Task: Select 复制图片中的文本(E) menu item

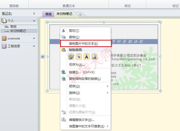Action: click(86, 43)
